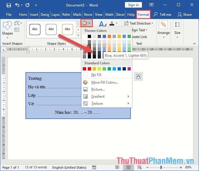Click the ruler tab selector L icon
Image resolution: width=199 pixels, height=171 pixels.
4,50
